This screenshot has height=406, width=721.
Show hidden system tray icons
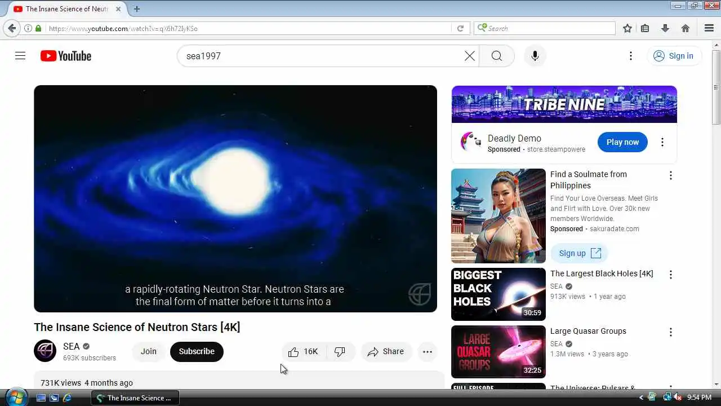click(641, 398)
